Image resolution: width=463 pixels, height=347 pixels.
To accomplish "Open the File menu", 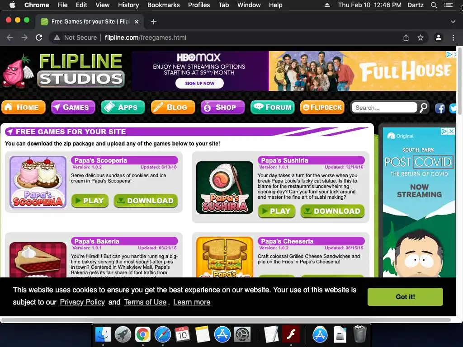I will coord(62,5).
